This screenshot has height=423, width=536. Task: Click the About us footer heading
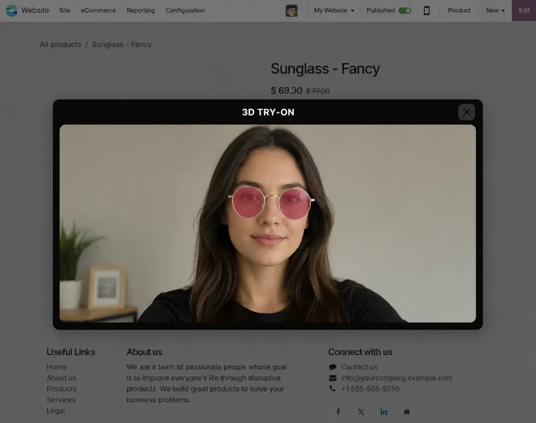coord(144,352)
